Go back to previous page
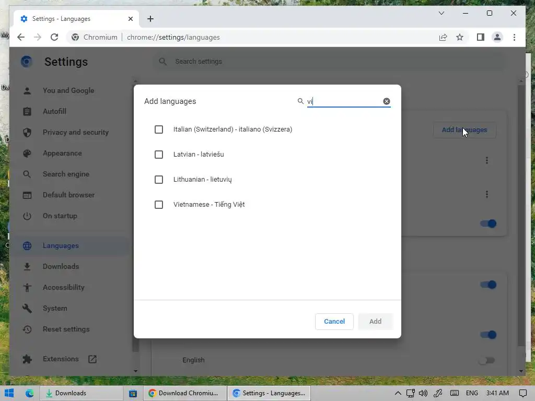The height and width of the screenshot is (401, 535). pyautogui.click(x=21, y=37)
